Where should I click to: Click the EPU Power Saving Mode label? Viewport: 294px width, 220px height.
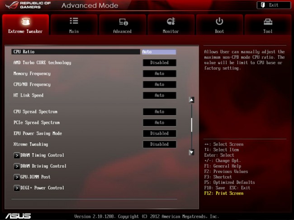pyautogui.click(x=38, y=134)
